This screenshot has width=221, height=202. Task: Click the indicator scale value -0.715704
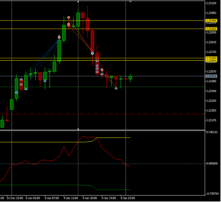coord(212,194)
